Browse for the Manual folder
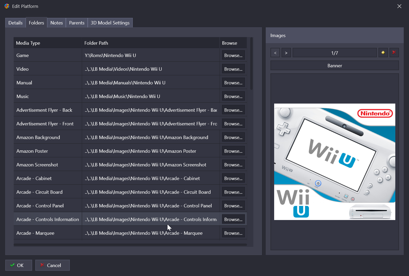409x276 pixels. click(233, 83)
